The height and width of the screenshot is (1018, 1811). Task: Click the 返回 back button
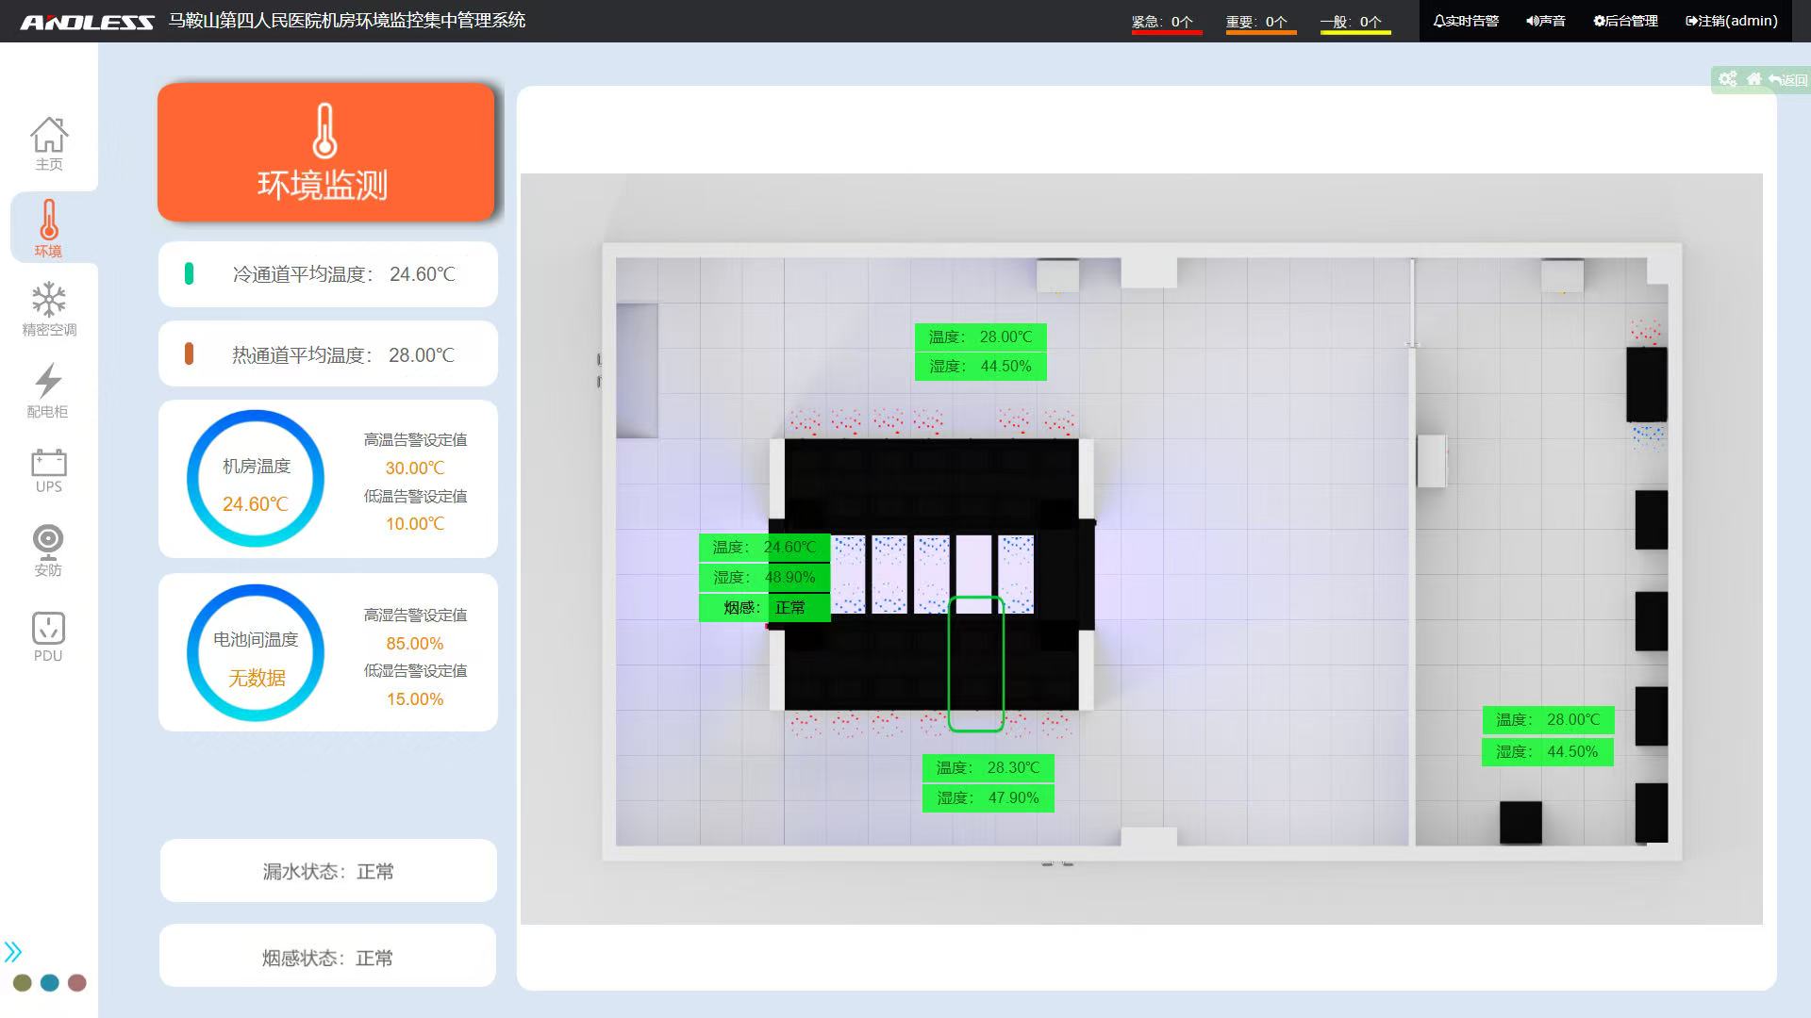tap(1788, 80)
